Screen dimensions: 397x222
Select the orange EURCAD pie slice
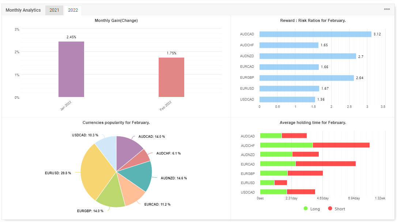[131, 190]
